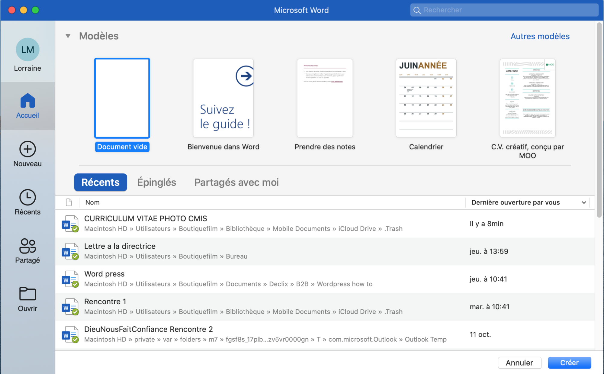
Task: Click the Ouvrir folder icon
Action: 27,294
